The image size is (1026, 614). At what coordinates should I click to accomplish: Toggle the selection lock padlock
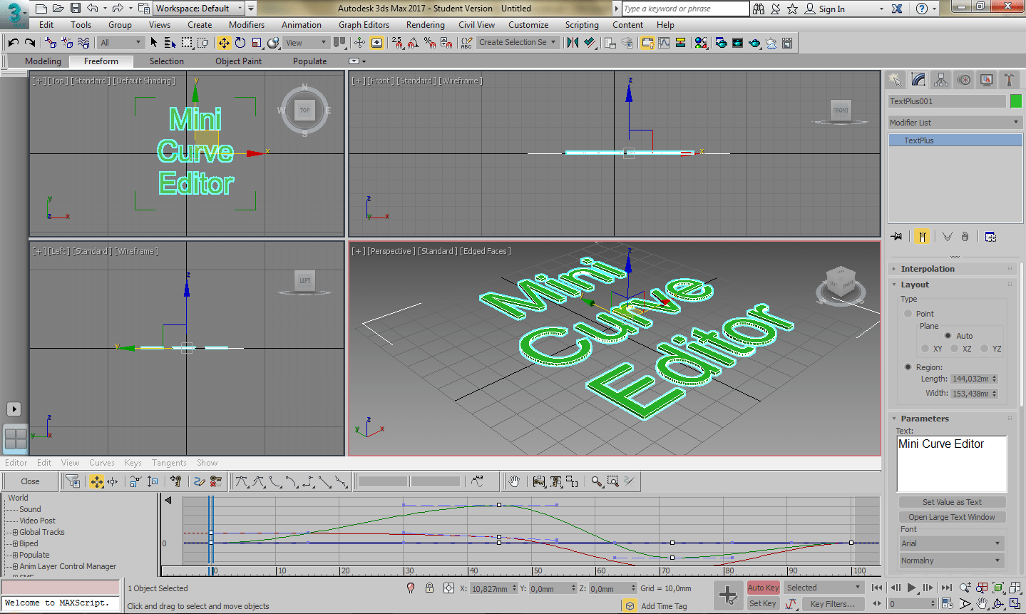[429, 588]
